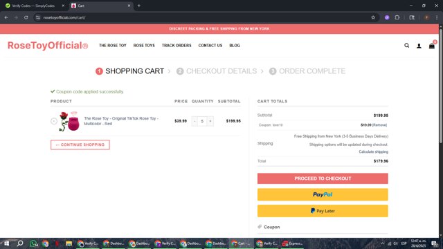This screenshot has width=443, height=249.
Task: Click 'Coupon code applied successfully' message
Action: 89,92
